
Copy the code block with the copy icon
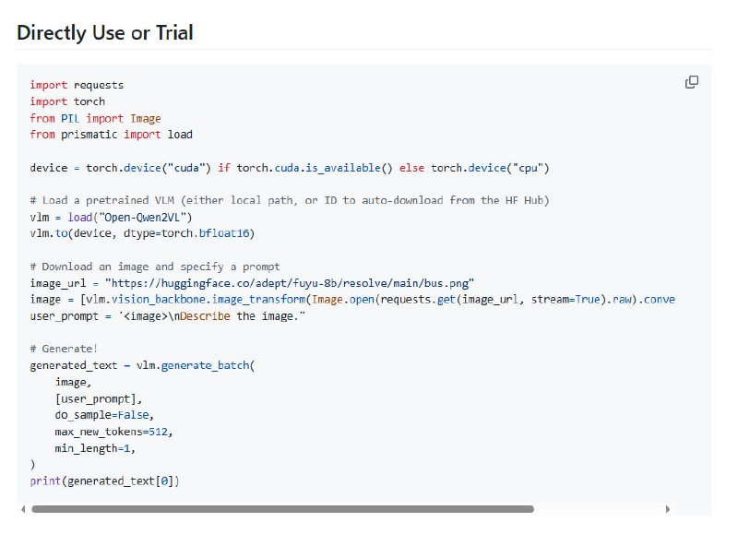click(x=692, y=83)
